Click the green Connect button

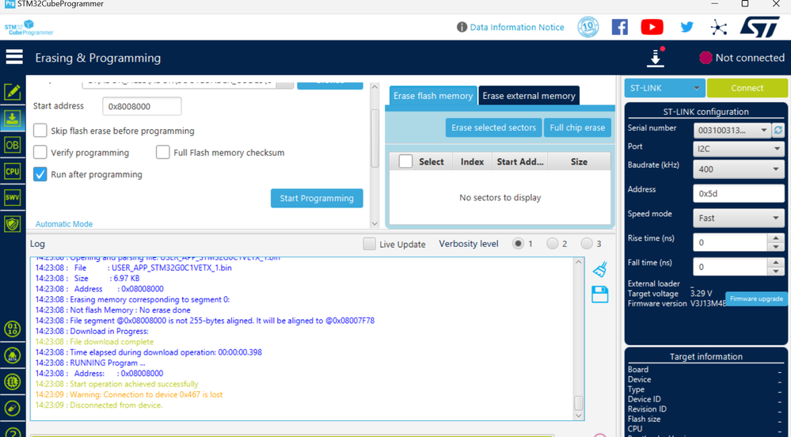click(x=747, y=88)
